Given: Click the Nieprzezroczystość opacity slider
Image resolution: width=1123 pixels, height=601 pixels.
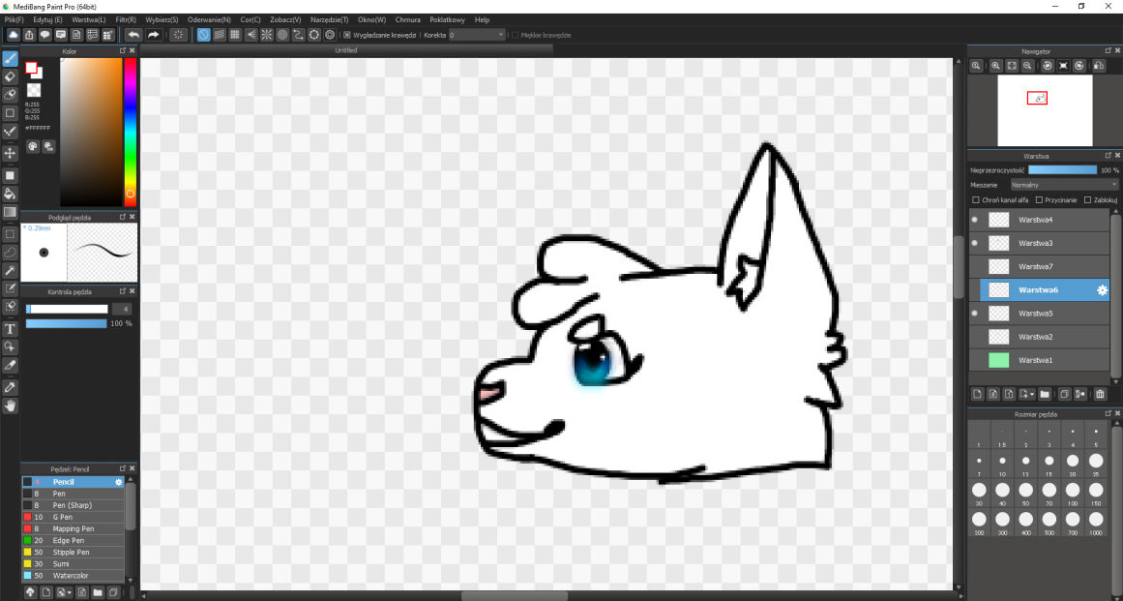Looking at the screenshot, I should (1062, 169).
